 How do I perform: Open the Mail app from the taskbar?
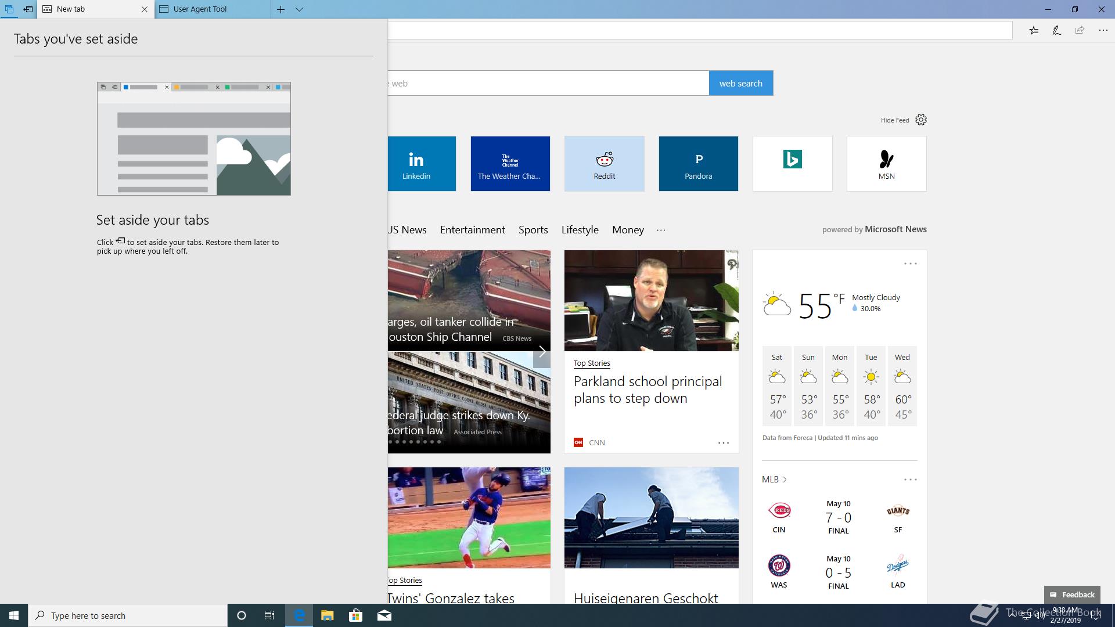pyautogui.click(x=384, y=615)
